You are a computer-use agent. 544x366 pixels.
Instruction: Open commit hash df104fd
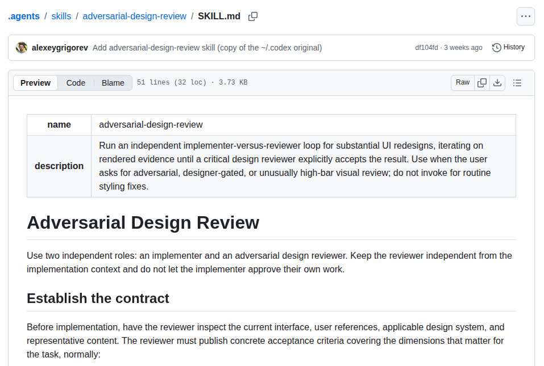tap(426, 48)
